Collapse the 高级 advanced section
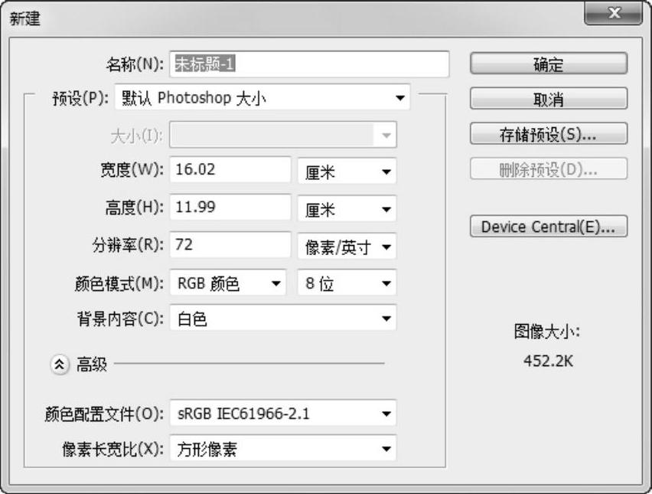The height and width of the screenshot is (494, 652). point(60,365)
